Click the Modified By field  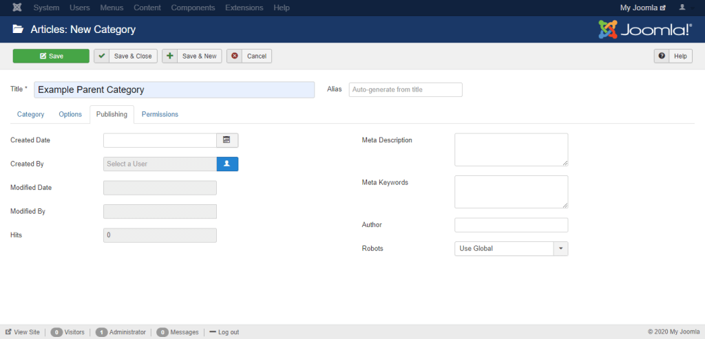160,212
